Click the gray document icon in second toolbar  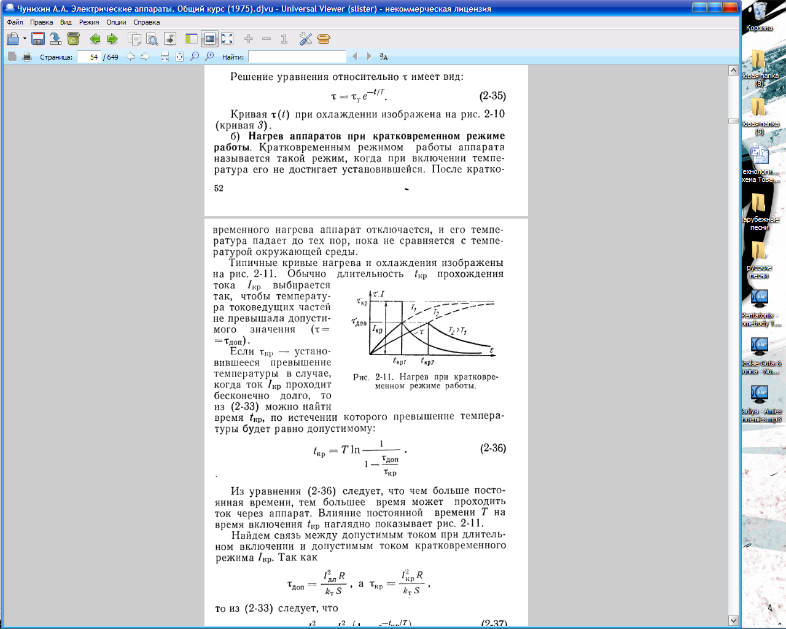(12, 57)
